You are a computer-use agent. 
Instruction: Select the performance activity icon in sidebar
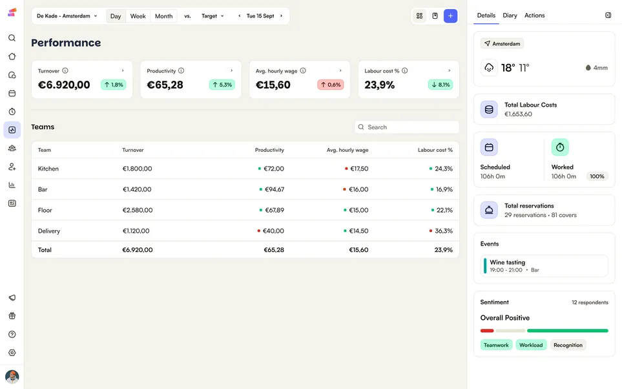click(12, 130)
